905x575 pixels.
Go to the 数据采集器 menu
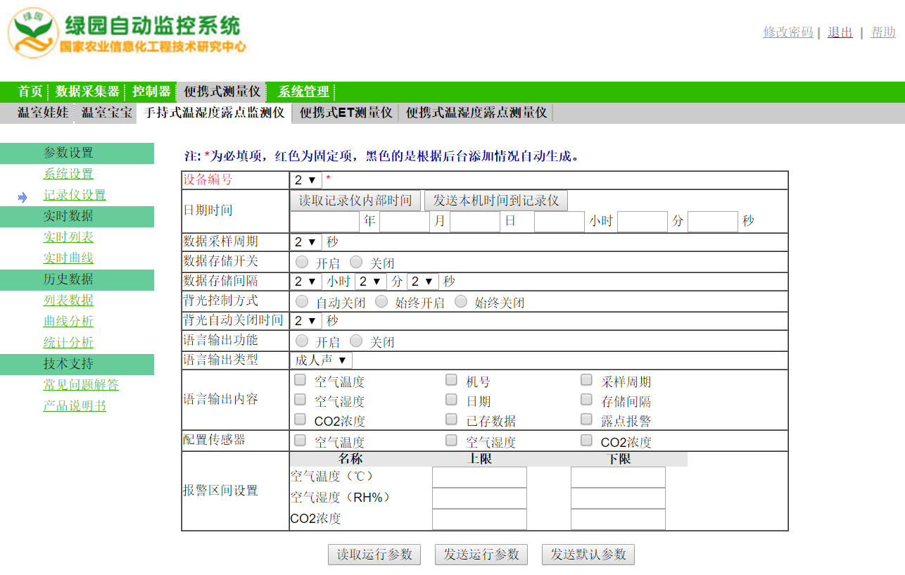click(x=87, y=91)
